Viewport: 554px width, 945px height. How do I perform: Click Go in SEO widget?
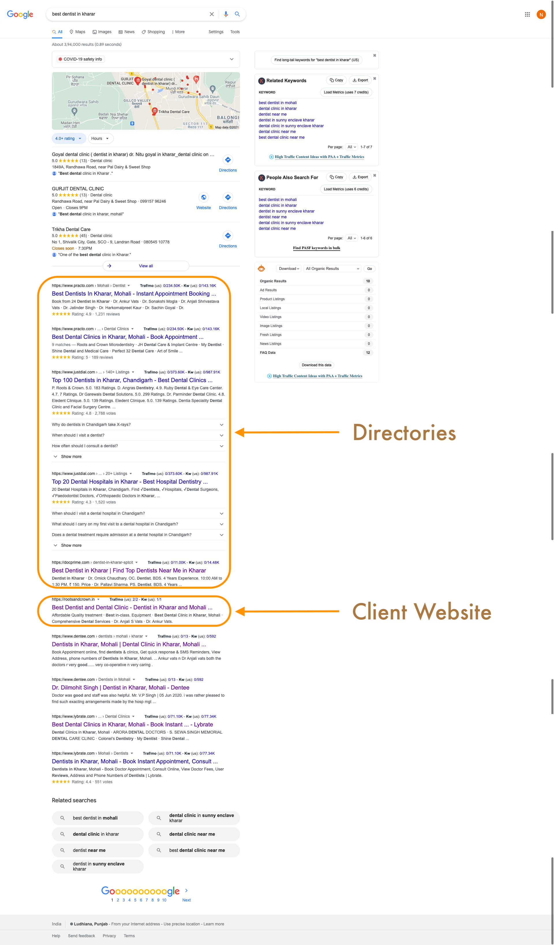[369, 268]
